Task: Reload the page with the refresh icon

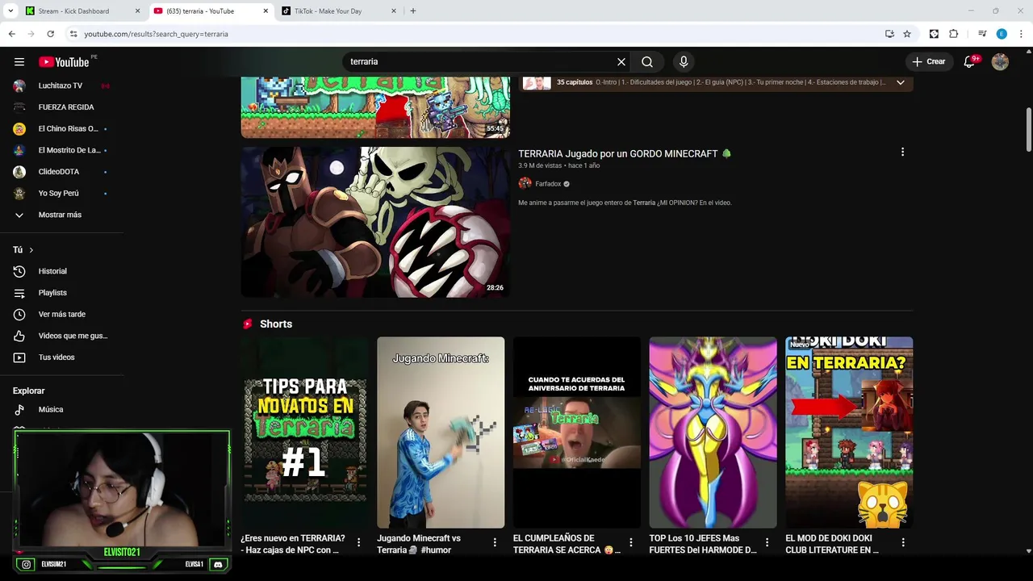Action: point(50,34)
